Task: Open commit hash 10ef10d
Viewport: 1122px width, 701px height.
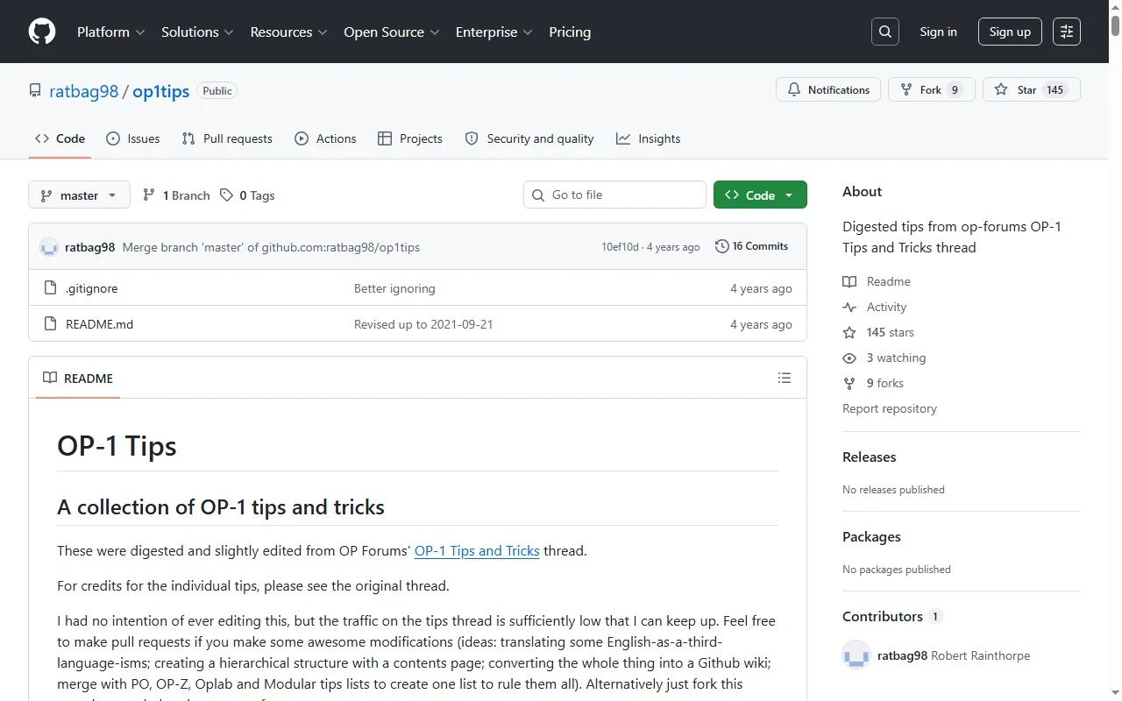Action: click(x=620, y=247)
